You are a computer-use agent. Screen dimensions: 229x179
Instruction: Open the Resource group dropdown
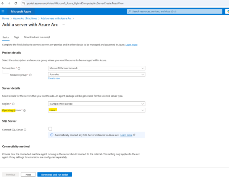pyautogui.click(x=97, y=75)
